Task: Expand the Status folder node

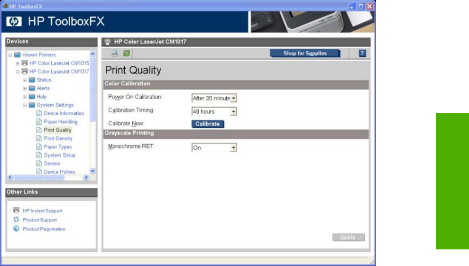Action: point(25,80)
